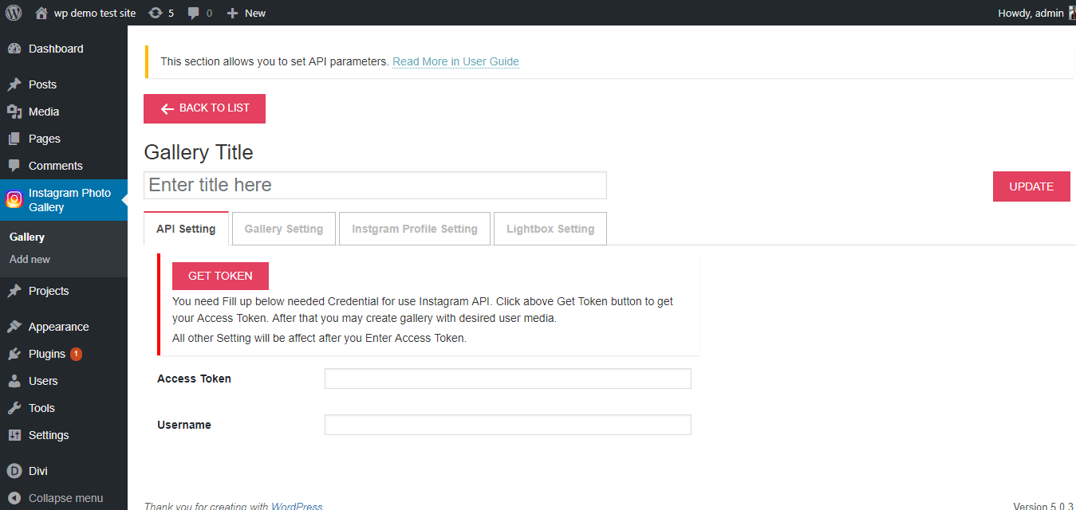Viewport: 1076px width, 510px height.
Task: Open the Projects menu item
Action: (64, 291)
